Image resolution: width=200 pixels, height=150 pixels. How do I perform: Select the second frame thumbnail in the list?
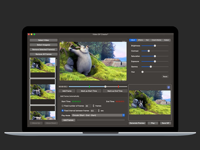coord(43,92)
